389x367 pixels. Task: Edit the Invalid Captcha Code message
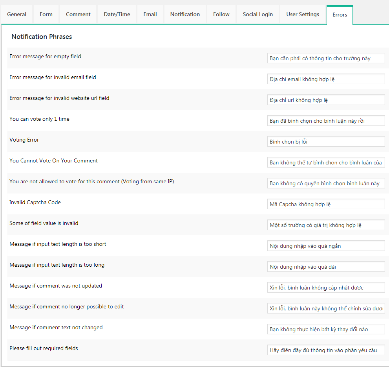[x=326, y=204]
